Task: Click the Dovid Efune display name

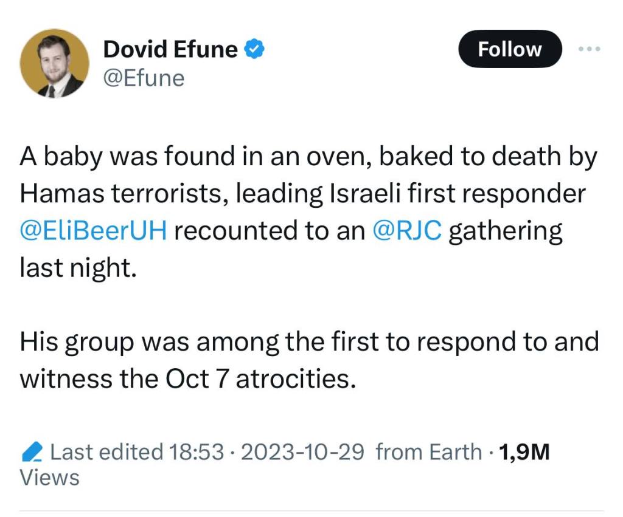Action: point(170,49)
